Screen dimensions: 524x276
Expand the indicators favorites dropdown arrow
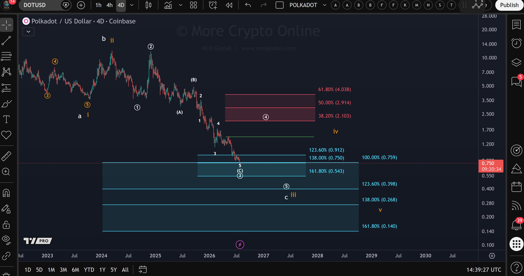pos(181,5)
